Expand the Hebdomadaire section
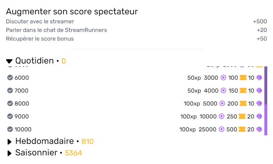Viewport: 273px width, 164px height. tap(10, 142)
